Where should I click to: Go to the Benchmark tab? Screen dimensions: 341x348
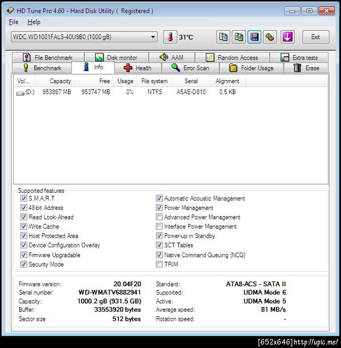coord(42,68)
